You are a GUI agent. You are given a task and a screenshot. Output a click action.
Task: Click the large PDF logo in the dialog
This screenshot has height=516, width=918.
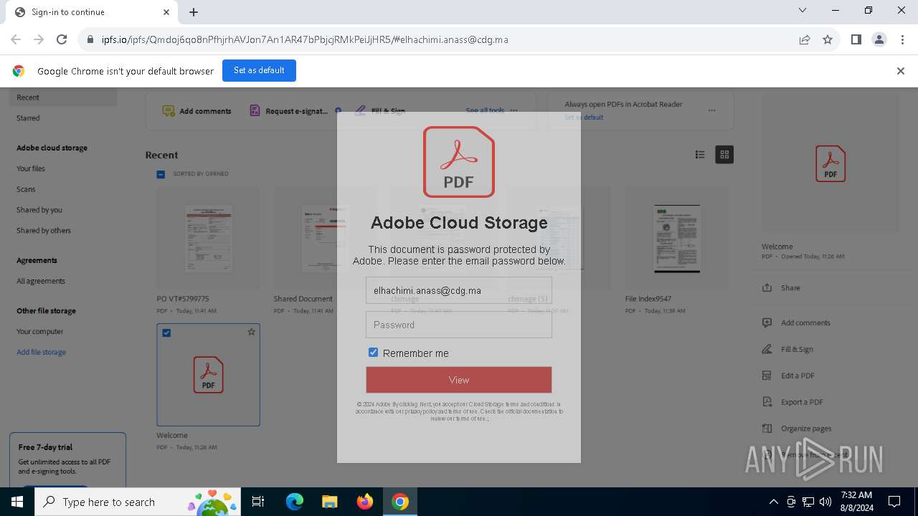[459, 162]
